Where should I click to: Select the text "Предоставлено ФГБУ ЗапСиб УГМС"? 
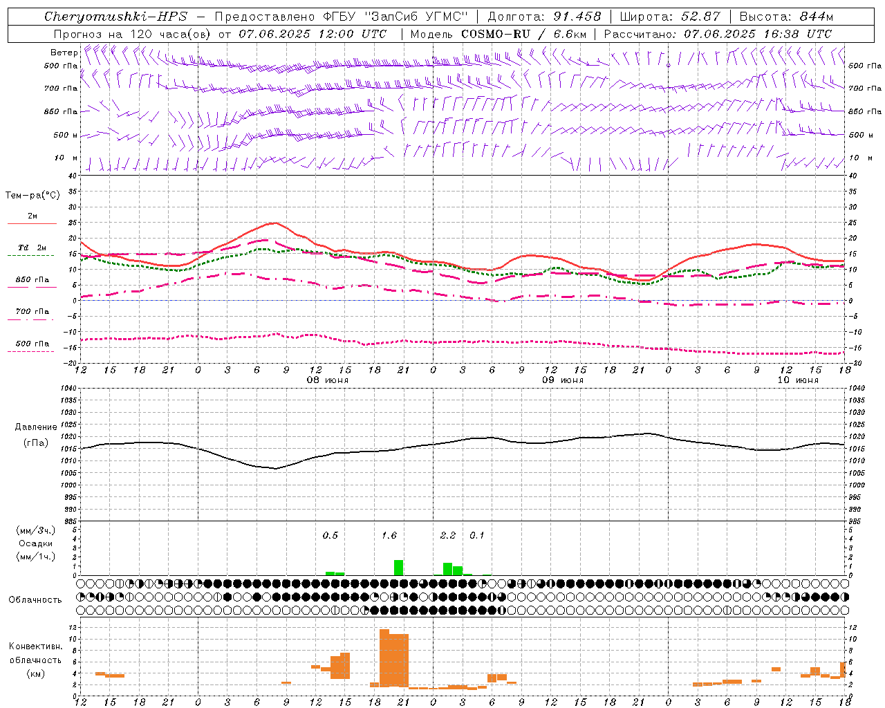pyautogui.click(x=341, y=17)
